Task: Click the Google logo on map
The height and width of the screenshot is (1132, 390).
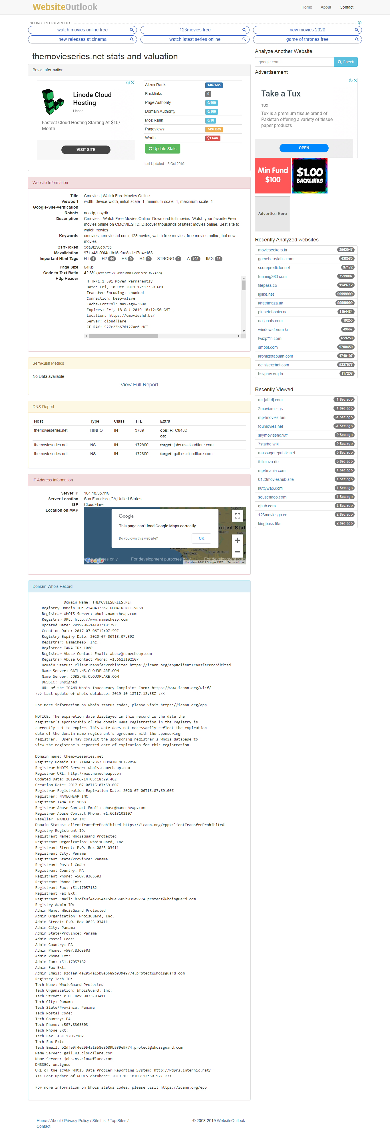Action: pyautogui.click(x=95, y=560)
